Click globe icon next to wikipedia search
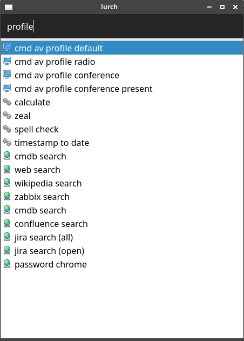Screen dimensions: 244x341 7,183
